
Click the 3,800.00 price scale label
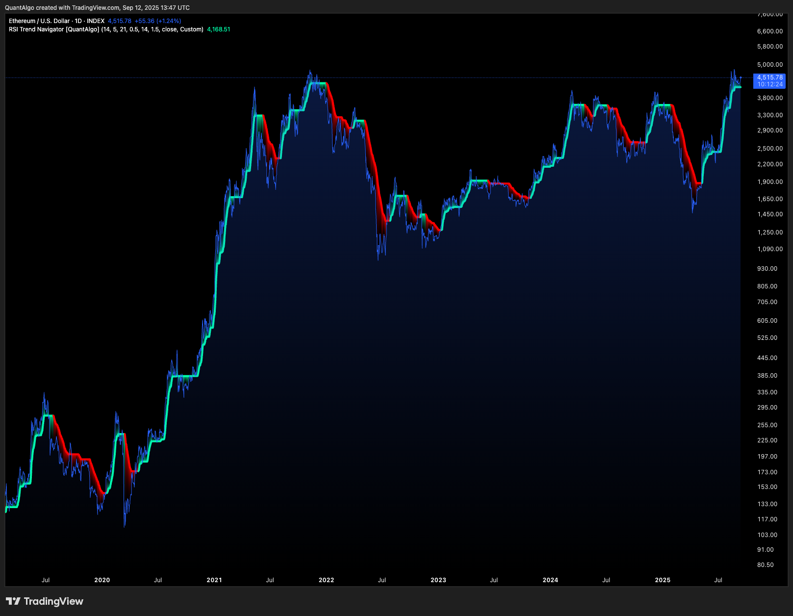(x=770, y=98)
